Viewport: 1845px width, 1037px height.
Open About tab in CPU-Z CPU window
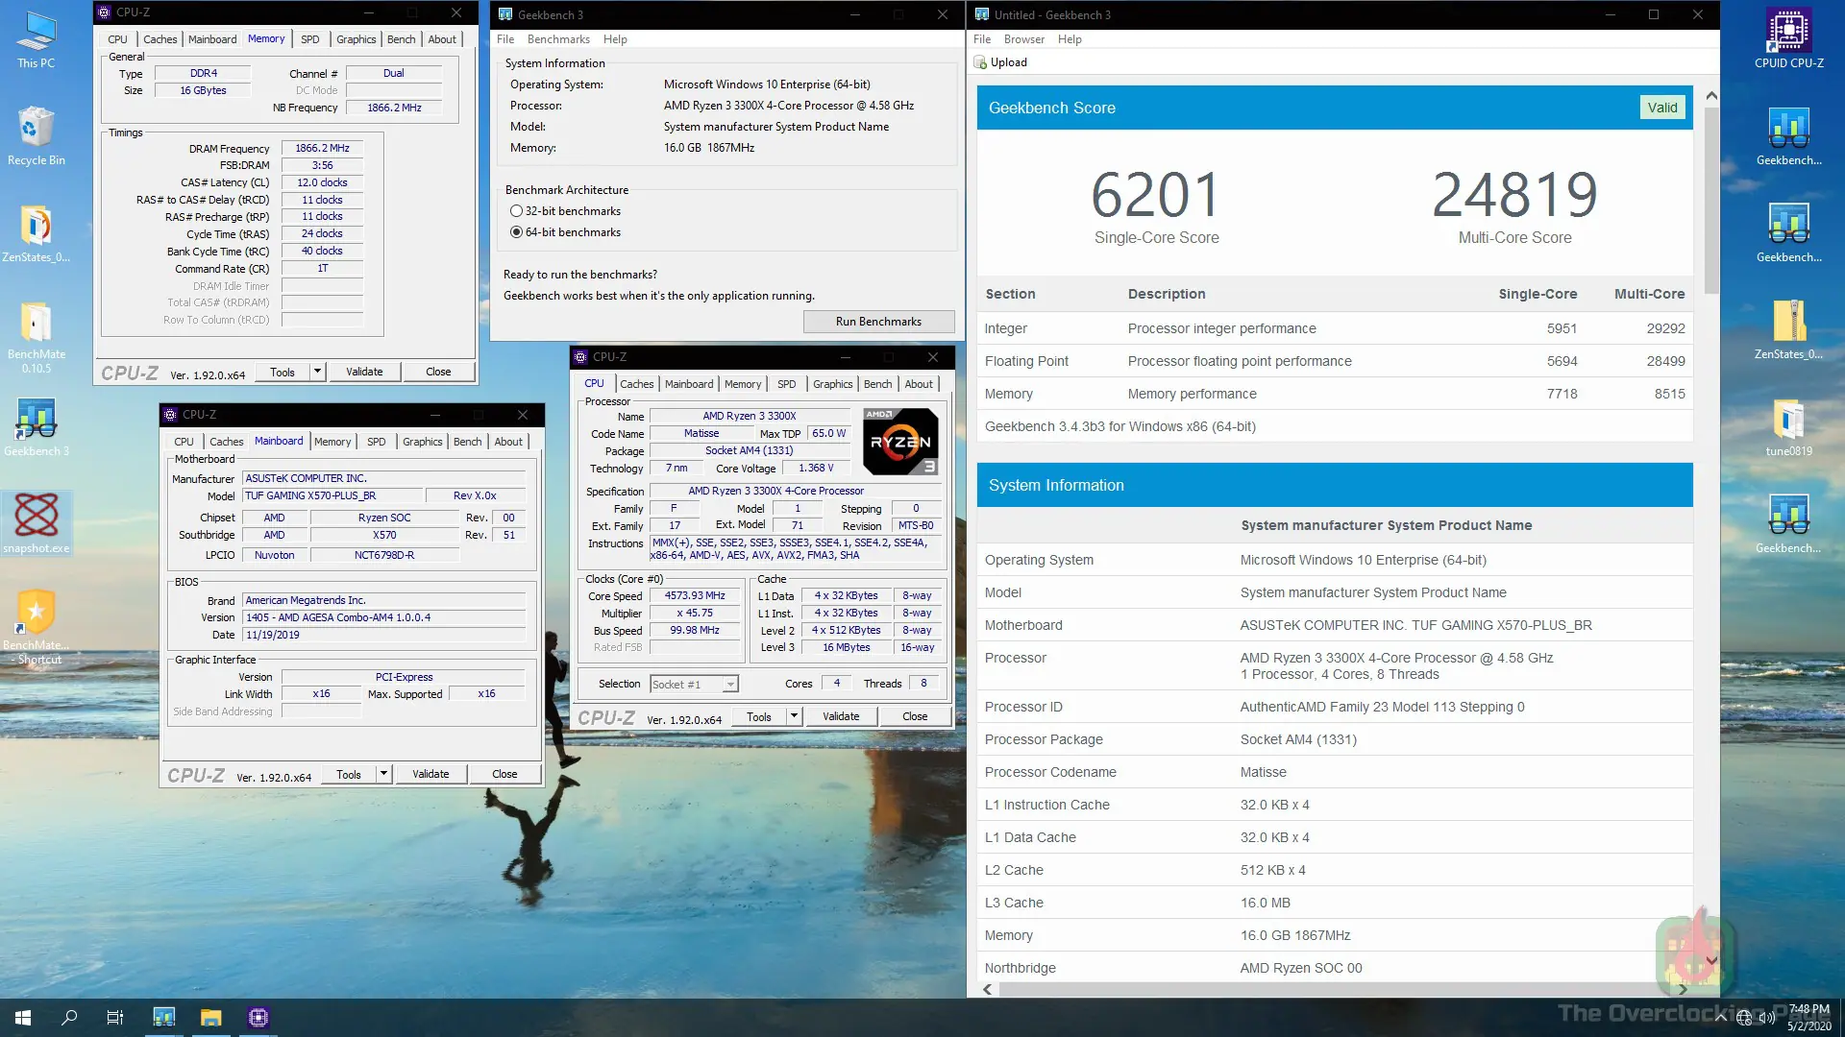[919, 384]
